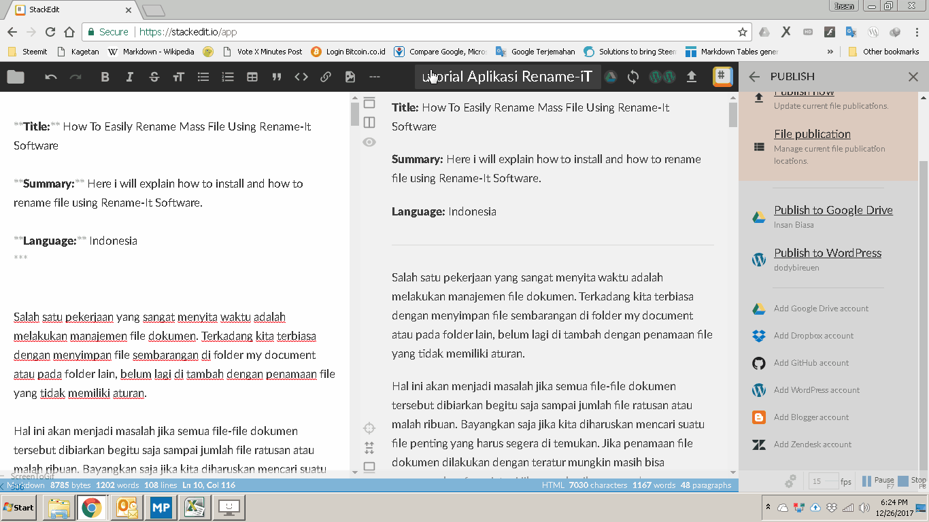Open the Google Drive sync location icon

[611, 77]
